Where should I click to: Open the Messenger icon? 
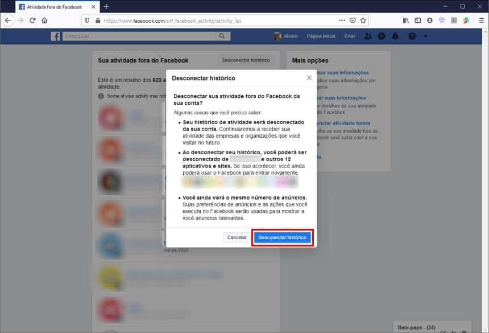click(382, 36)
